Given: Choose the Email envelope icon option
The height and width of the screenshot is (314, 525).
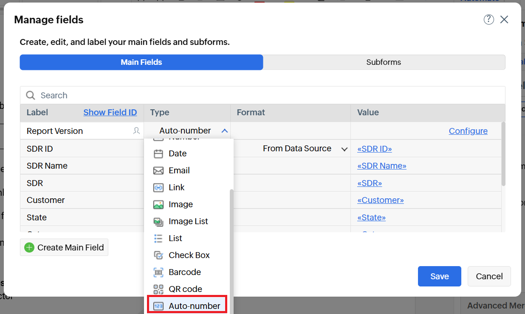Looking at the screenshot, I should click(x=158, y=170).
